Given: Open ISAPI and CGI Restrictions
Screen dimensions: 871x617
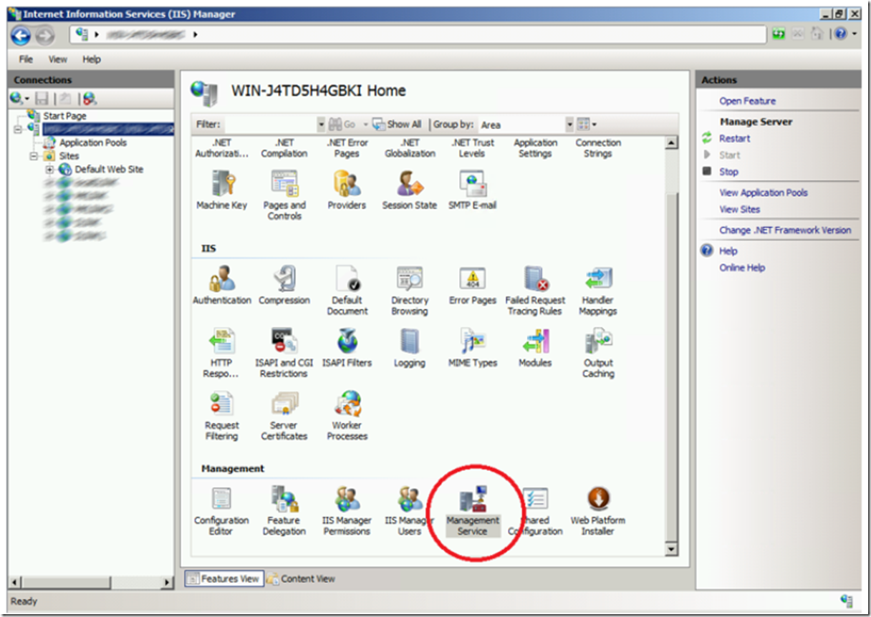Looking at the screenshot, I should 284,354.
